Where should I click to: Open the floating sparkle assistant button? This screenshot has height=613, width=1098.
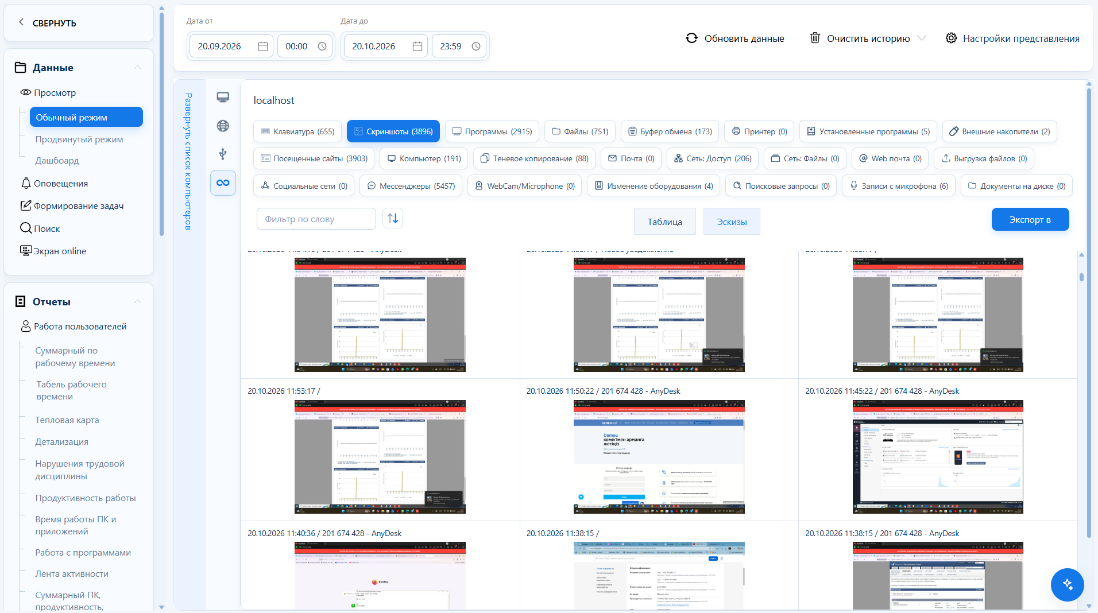[x=1067, y=584]
